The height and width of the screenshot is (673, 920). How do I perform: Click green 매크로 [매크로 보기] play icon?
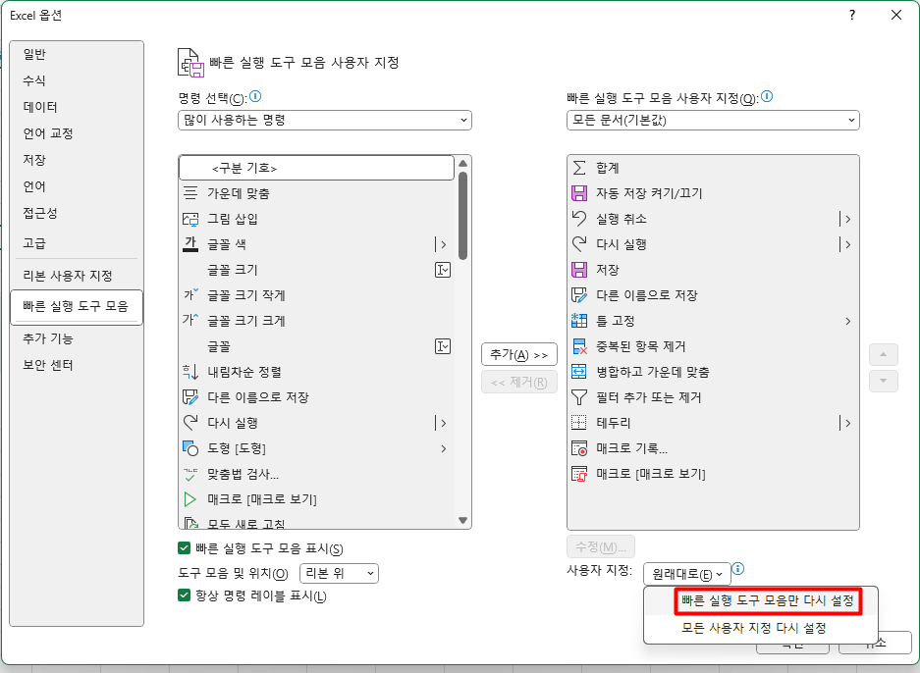click(x=190, y=499)
